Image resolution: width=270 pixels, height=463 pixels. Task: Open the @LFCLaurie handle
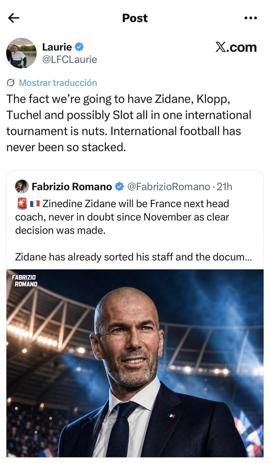pos(69,59)
